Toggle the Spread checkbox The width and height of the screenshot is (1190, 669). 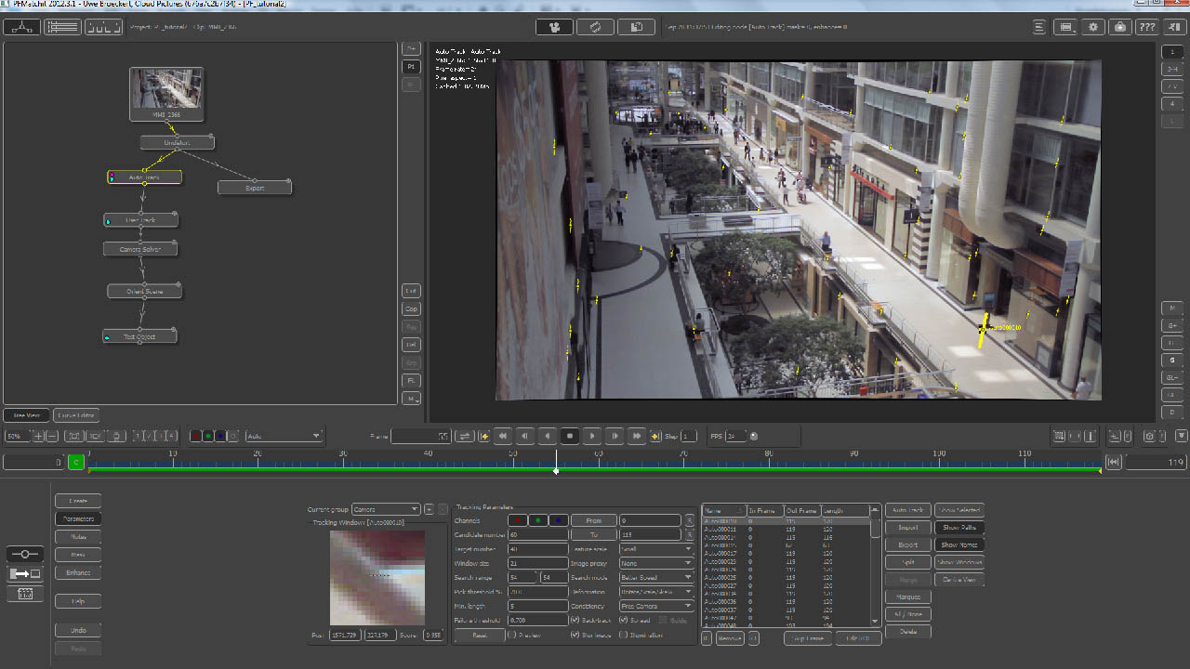click(x=623, y=620)
